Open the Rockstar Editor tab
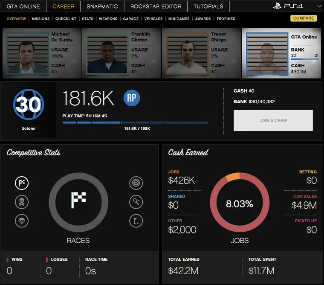This screenshot has width=324, height=285. (156, 6)
